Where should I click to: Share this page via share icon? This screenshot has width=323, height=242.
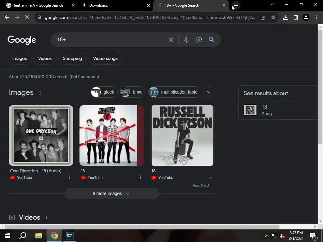pyautogui.click(x=263, y=18)
